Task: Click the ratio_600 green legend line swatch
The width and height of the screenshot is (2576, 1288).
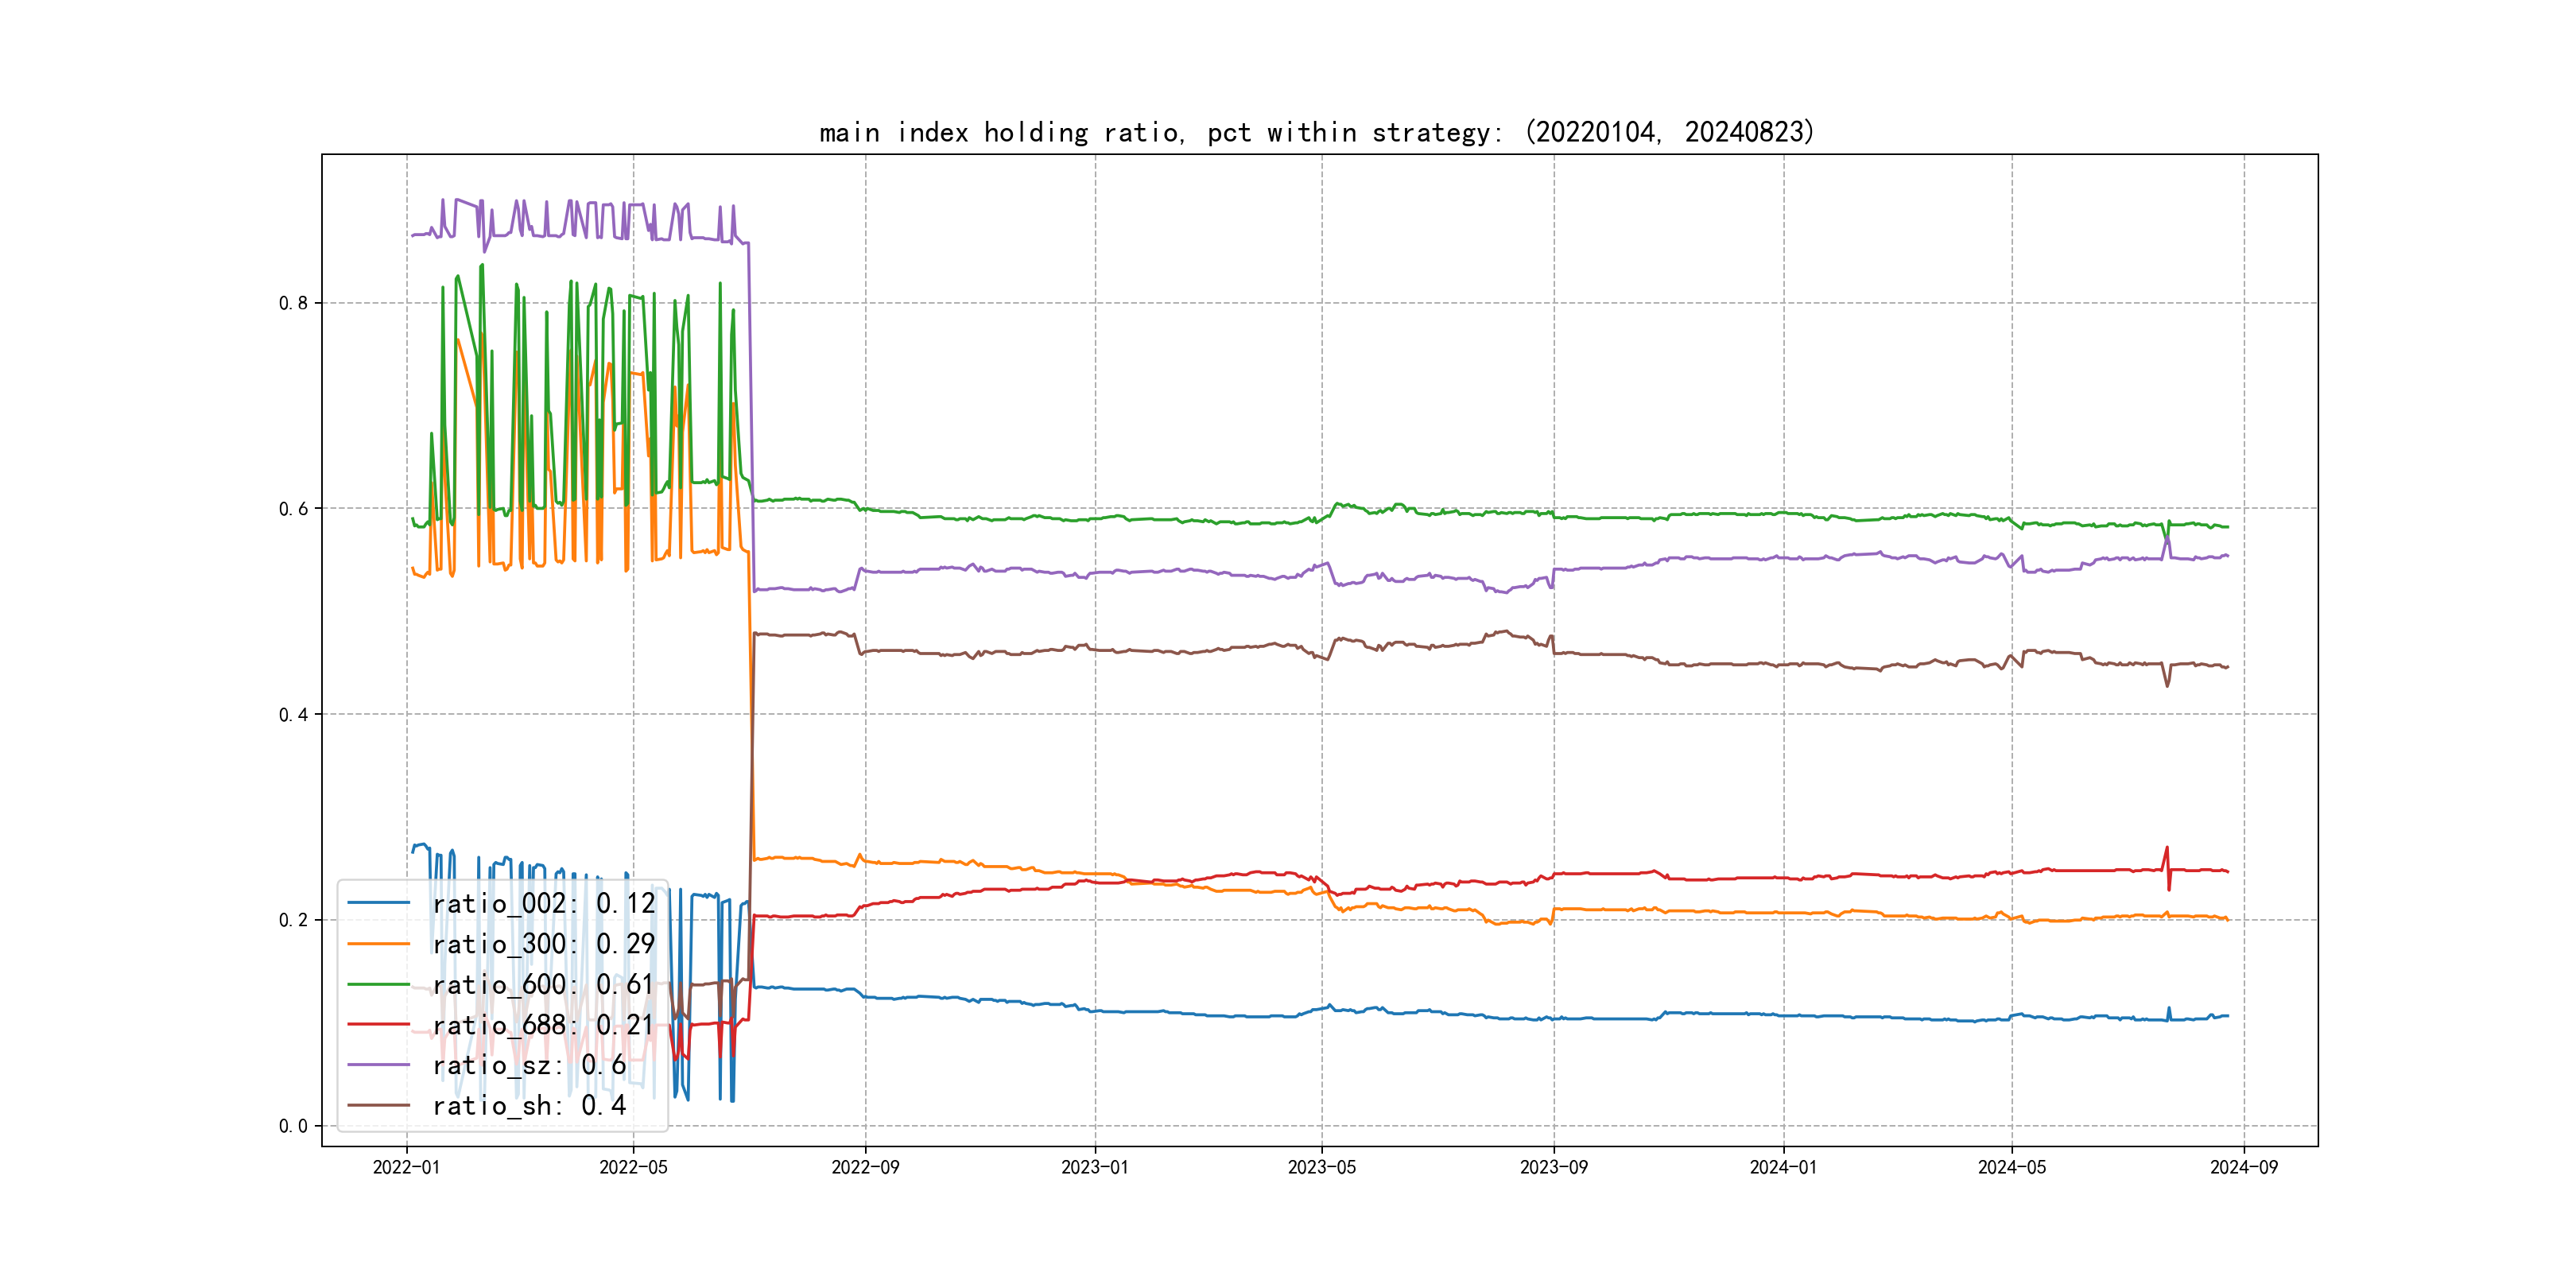Action: tap(378, 984)
